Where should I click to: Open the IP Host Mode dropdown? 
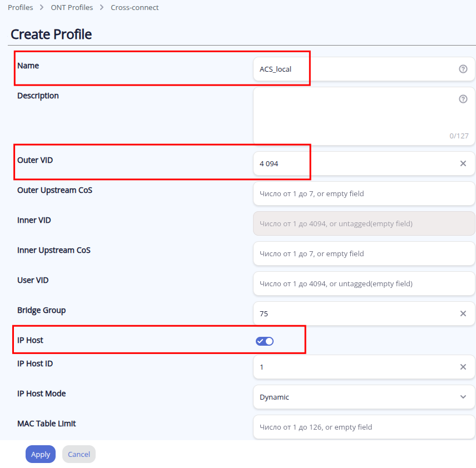tap(356, 397)
